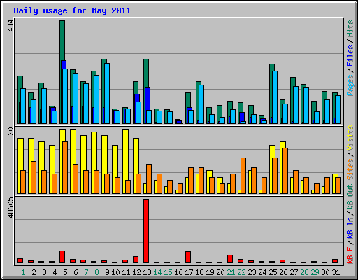Select the cyan Pages bar for day 18
Image resolution: width=358 pixels, height=280 pixels.
click(201, 104)
